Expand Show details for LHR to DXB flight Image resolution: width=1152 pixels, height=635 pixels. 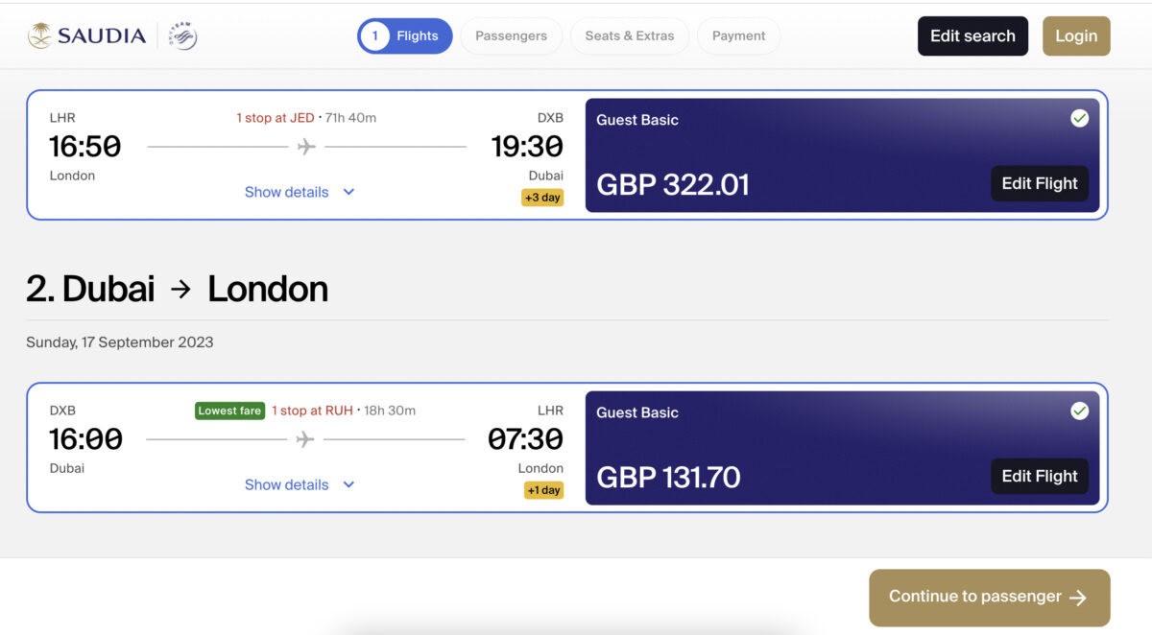coord(286,192)
